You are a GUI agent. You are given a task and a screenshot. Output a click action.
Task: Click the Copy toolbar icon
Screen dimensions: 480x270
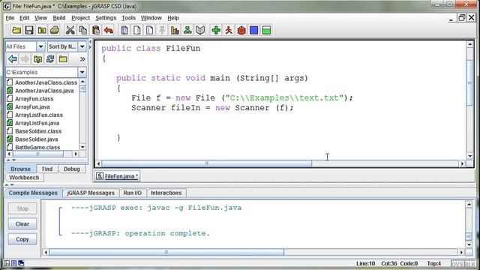pos(83,30)
